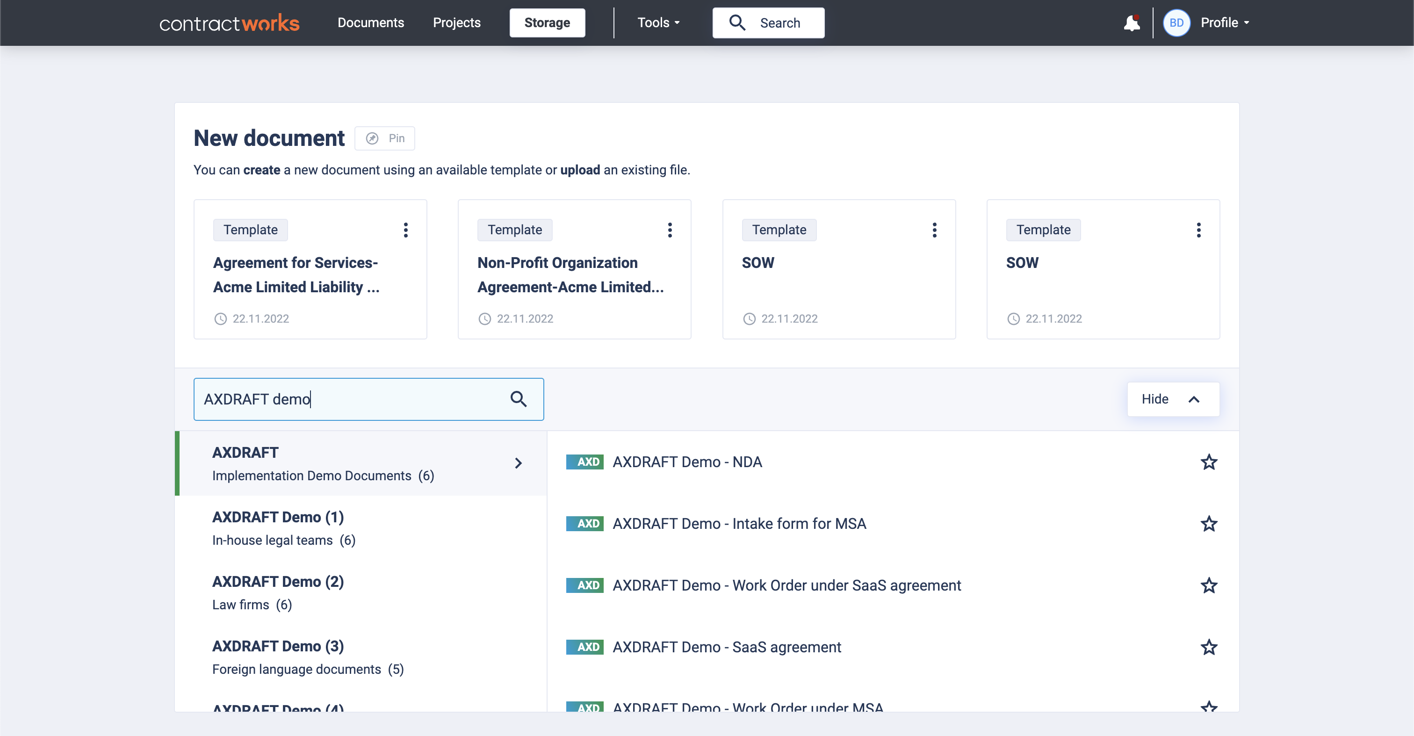Click the AXD badge beside AXDRAFT Demo - NDA
This screenshot has height=736, width=1414.
click(x=584, y=462)
